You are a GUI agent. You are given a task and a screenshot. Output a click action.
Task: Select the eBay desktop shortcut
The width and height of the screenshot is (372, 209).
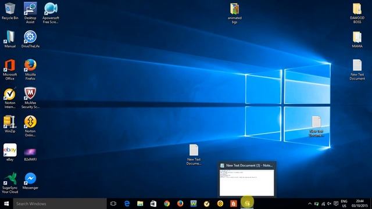pos(10,152)
